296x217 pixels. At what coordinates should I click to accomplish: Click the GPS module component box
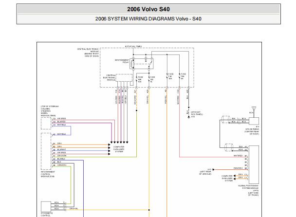pyautogui.click(x=254, y=165)
